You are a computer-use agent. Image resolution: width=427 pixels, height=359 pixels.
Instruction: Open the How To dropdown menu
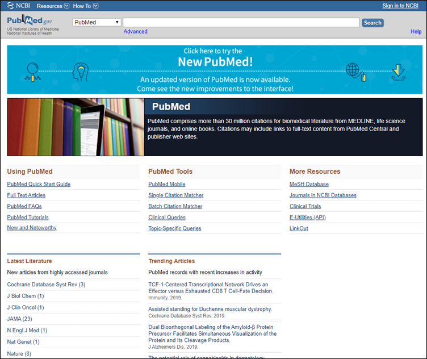pyautogui.click(x=86, y=6)
